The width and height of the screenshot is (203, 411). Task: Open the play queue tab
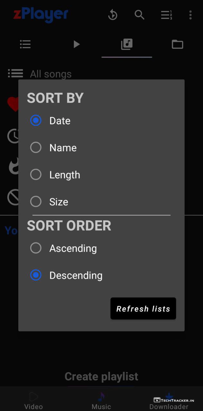[76, 44]
